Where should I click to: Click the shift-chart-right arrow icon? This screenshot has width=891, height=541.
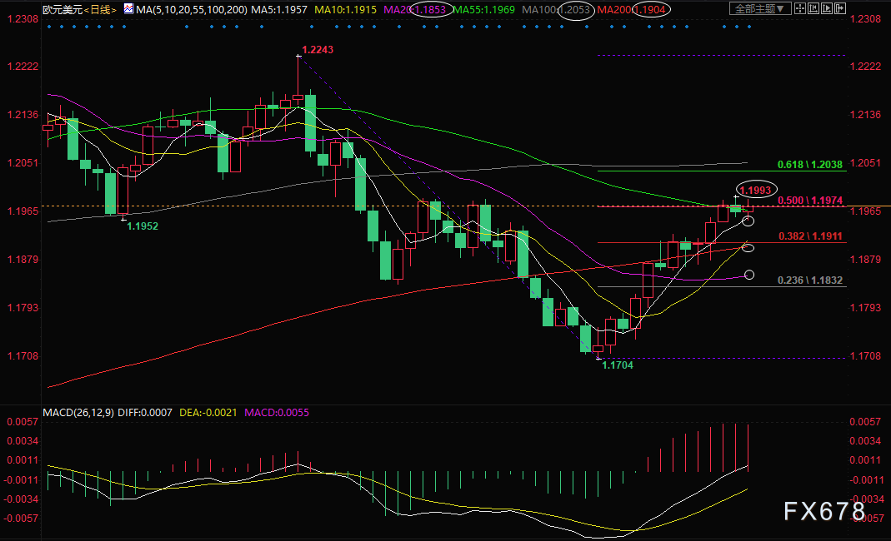(x=840, y=8)
